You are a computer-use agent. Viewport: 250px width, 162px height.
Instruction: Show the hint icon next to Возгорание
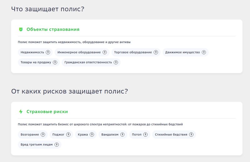coord(43,134)
